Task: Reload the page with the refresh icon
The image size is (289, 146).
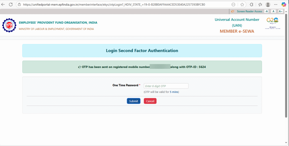Action: [x=11, y=5]
